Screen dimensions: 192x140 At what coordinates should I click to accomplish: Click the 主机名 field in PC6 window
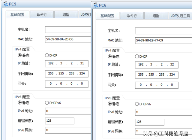(163, 31)
